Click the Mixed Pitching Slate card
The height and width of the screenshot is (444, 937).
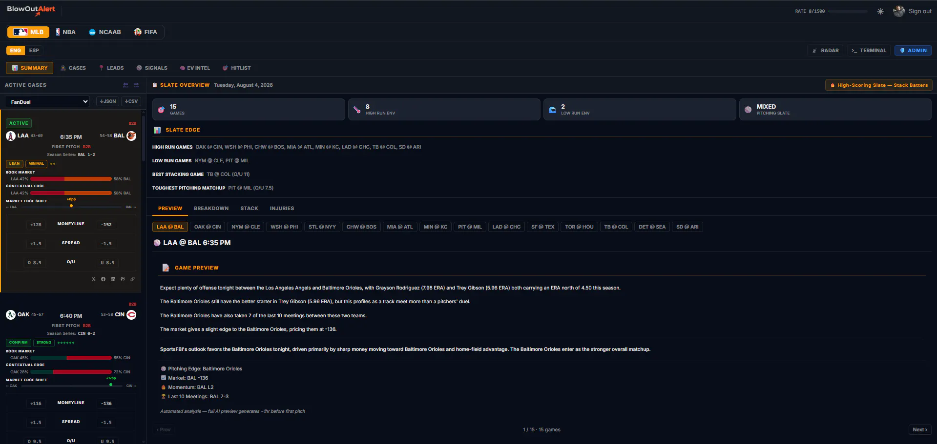click(x=835, y=110)
